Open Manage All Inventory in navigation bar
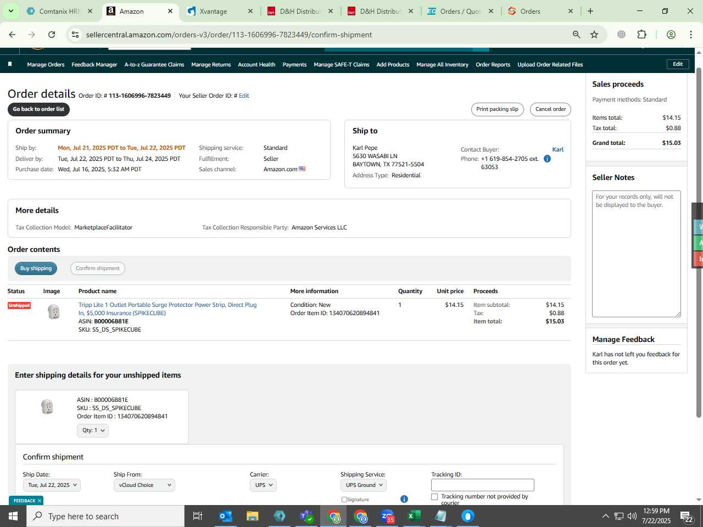This screenshot has width=703, height=527. 442,65
